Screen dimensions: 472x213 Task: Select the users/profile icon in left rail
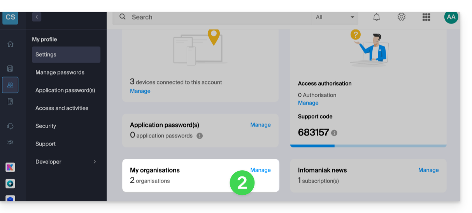click(10, 85)
